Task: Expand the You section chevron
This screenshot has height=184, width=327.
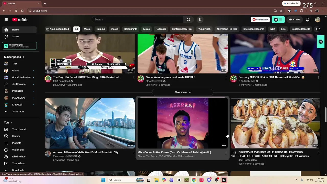Action: coord(11,123)
